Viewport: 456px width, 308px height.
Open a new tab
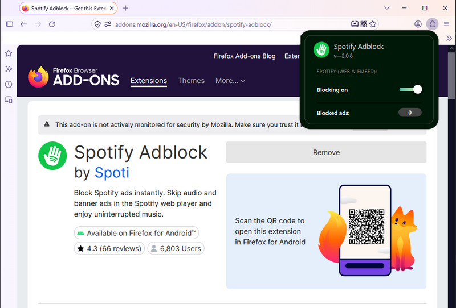click(125, 8)
